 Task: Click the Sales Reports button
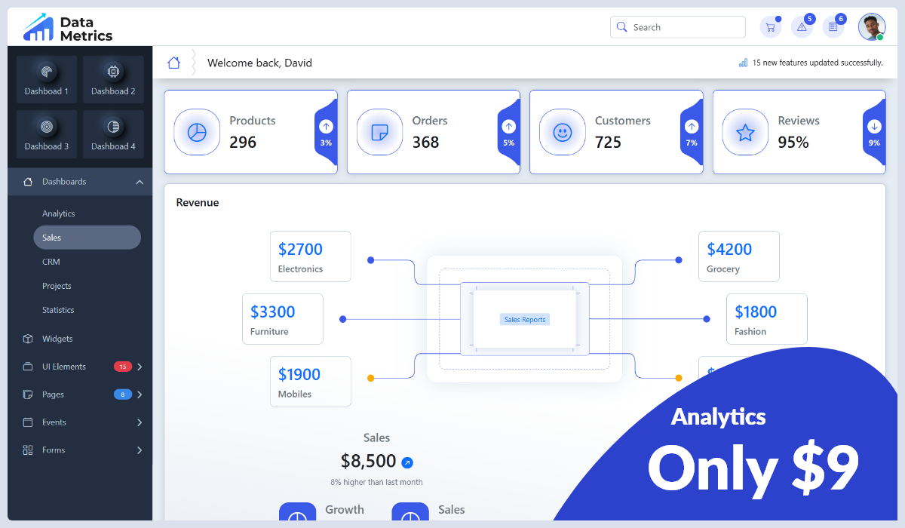(525, 319)
